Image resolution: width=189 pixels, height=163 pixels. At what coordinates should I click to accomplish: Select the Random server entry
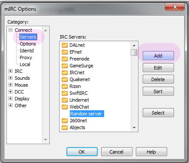coord(87,114)
